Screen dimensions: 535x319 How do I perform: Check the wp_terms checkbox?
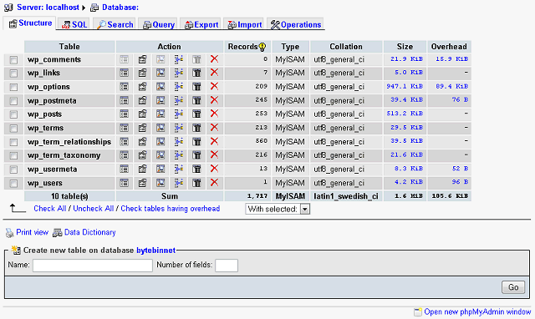click(13, 128)
